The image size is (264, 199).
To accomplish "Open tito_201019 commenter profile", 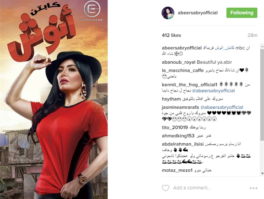I will [x=175, y=128].
